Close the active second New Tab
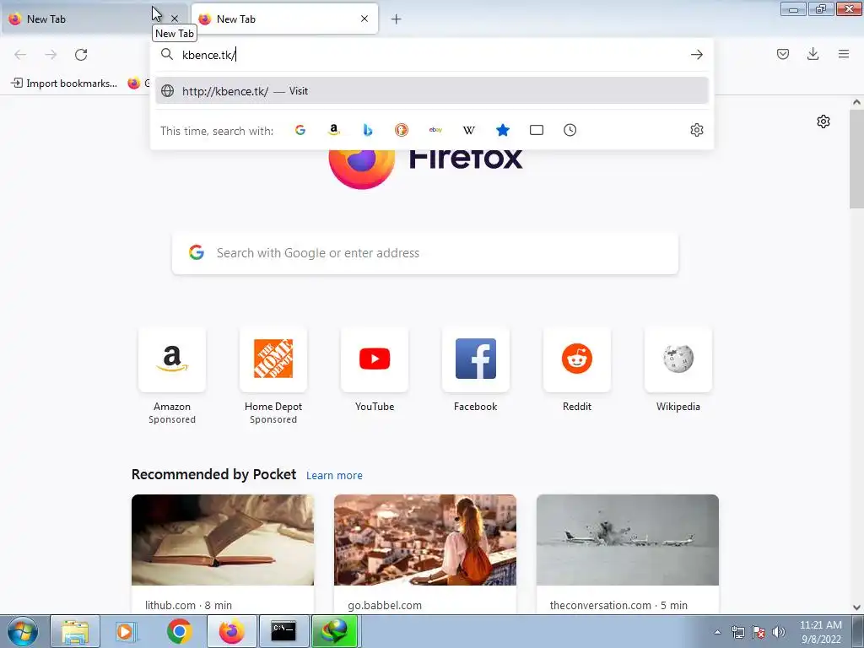864x648 pixels. click(x=364, y=19)
